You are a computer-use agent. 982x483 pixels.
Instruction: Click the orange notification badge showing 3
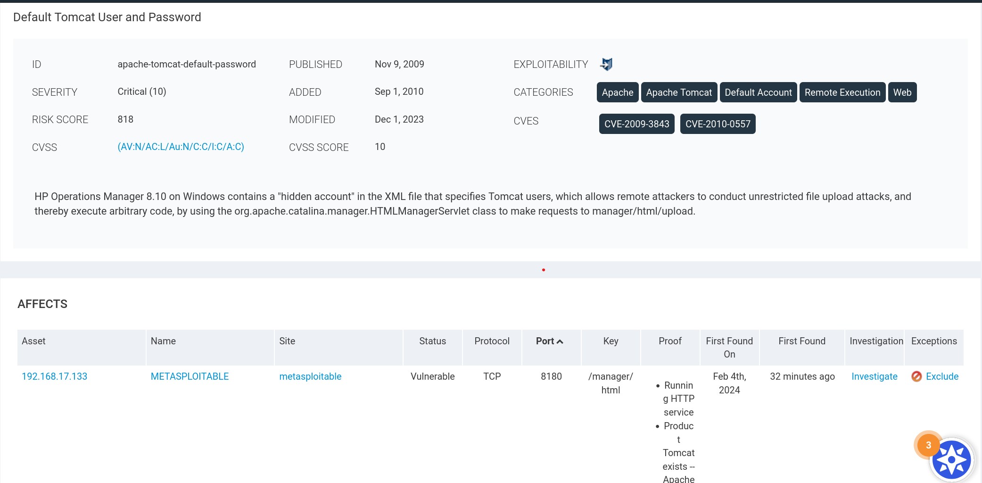point(928,445)
